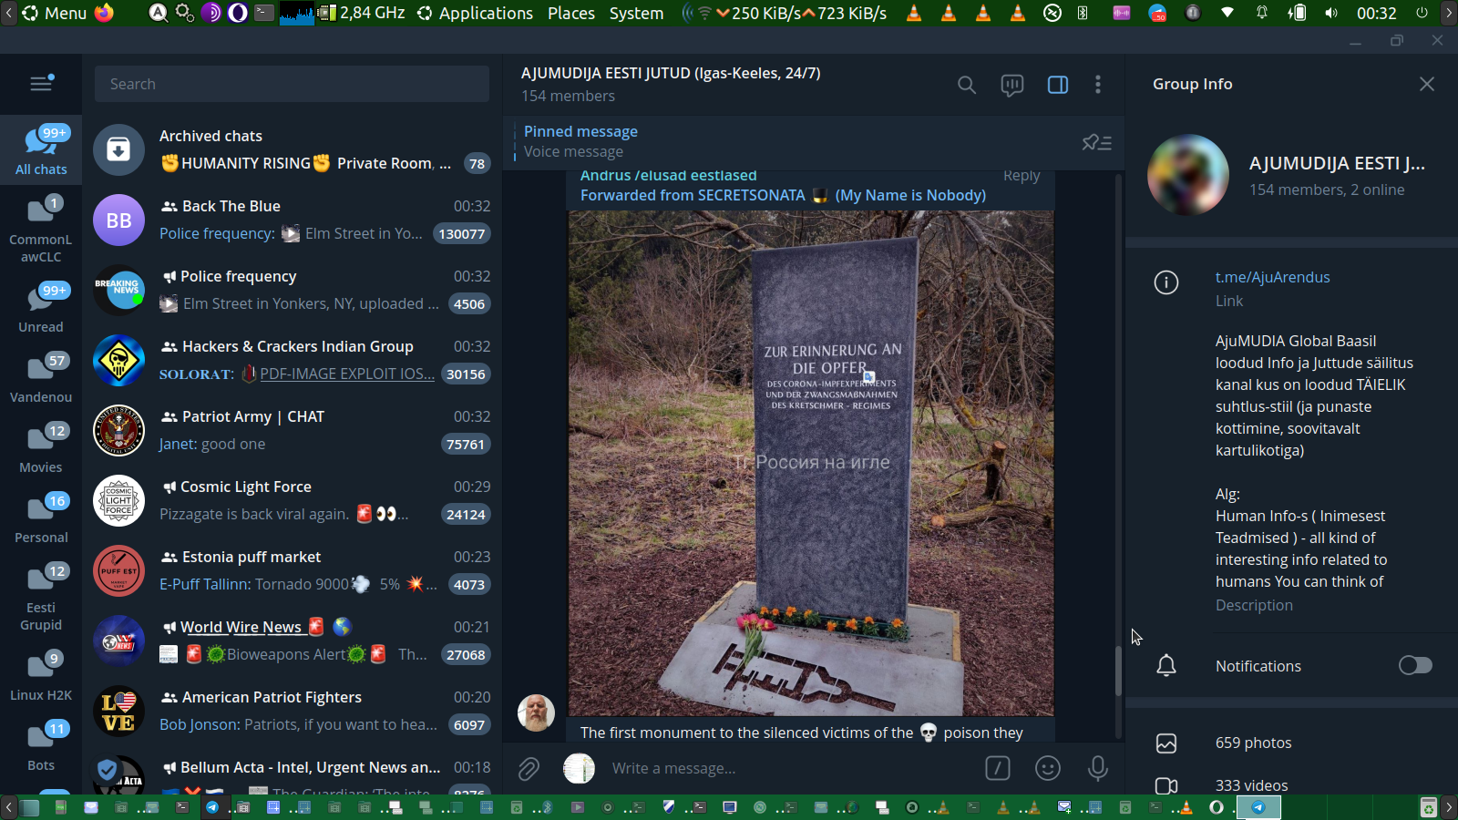Screen dimensions: 1458x820
Task: Show the pinned messages list icon
Action: (x=1096, y=142)
